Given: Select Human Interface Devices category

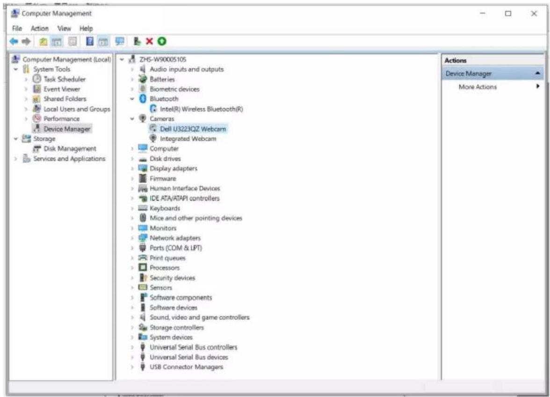Looking at the screenshot, I should click(x=185, y=188).
